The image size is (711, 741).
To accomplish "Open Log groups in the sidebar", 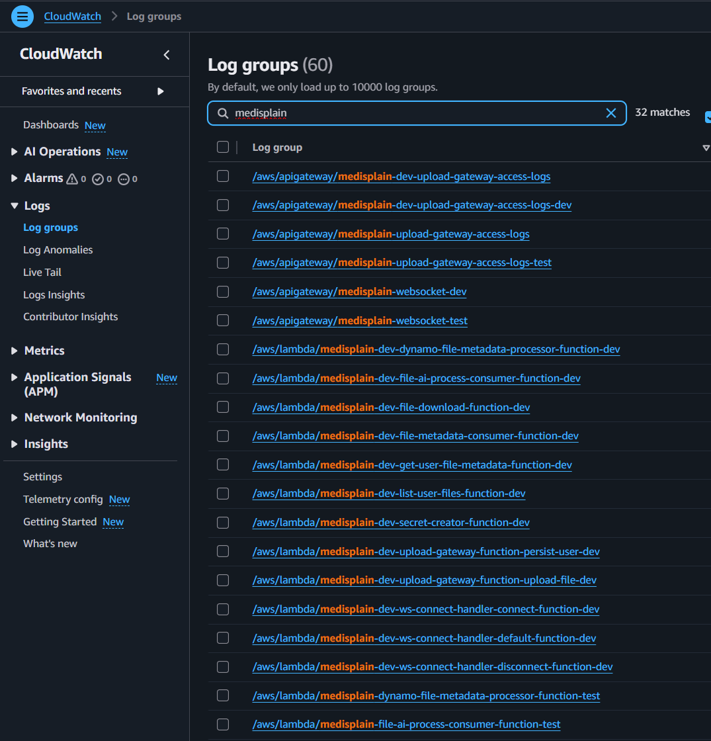I will pyautogui.click(x=50, y=228).
